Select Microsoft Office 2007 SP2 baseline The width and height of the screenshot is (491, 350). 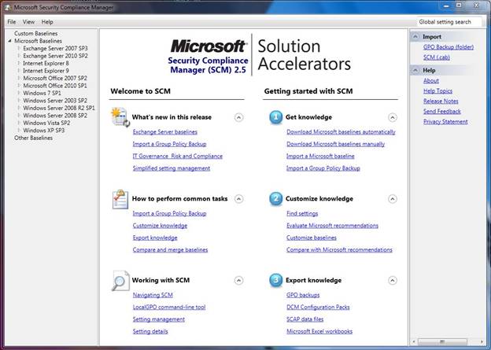pyautogui.click(x=55, y=79)
